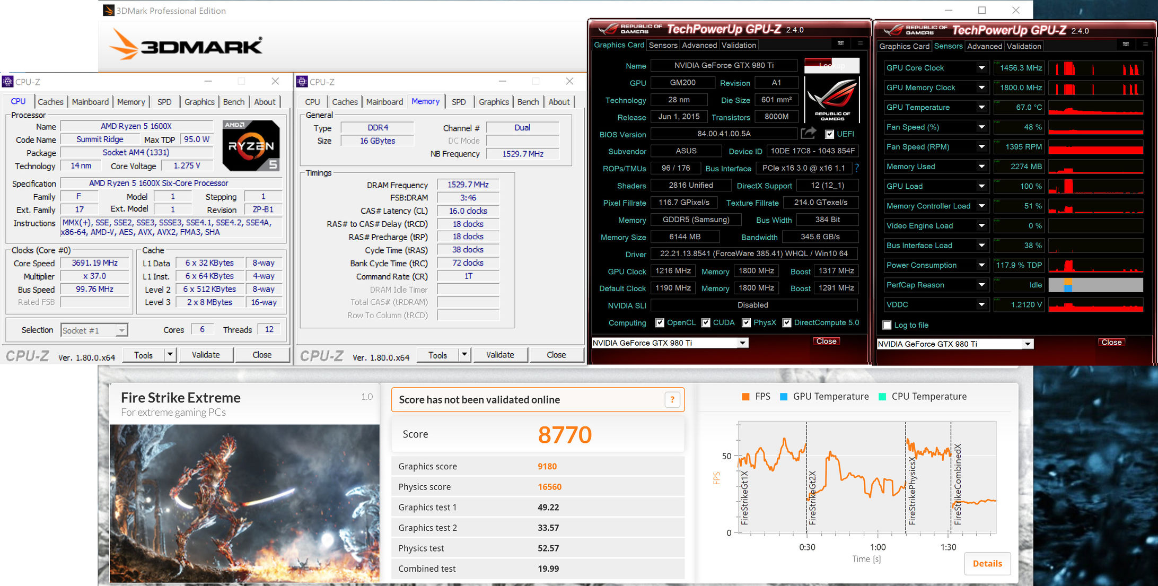
Task: Toggle the OpenCL checkbox
Action: (x=660, y=322)
